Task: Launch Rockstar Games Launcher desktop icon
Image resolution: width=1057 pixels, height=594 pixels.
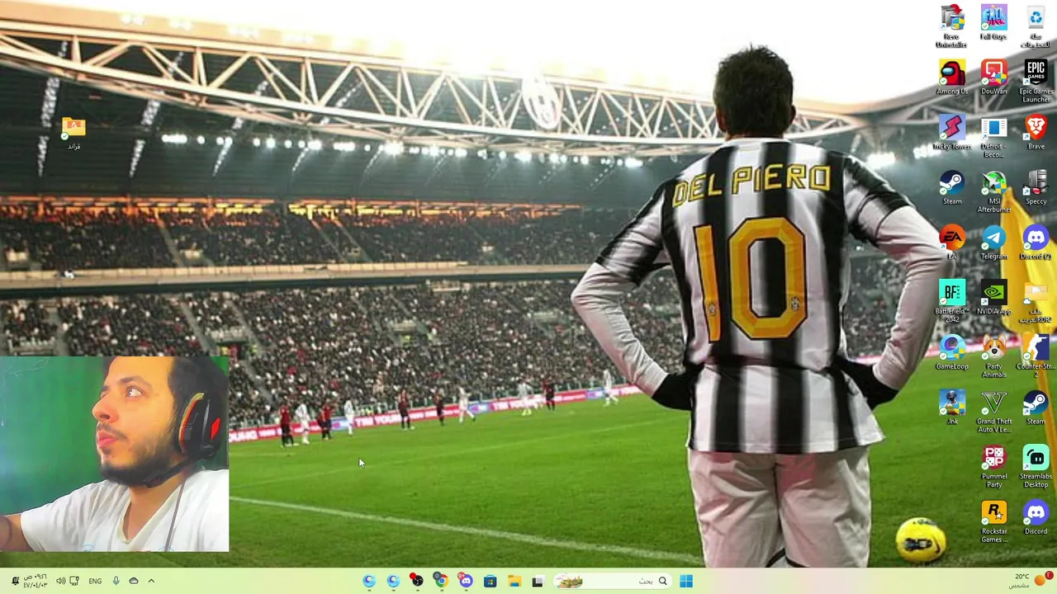Action: coord(993,521)
